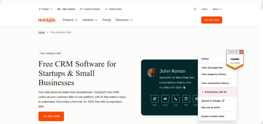The height and width of the screenshot is (124, 263).
Task: Expand the Resources menu
Action: (124, 20)
